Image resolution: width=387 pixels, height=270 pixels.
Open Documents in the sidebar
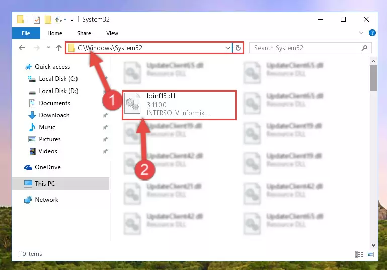[54, 103]
